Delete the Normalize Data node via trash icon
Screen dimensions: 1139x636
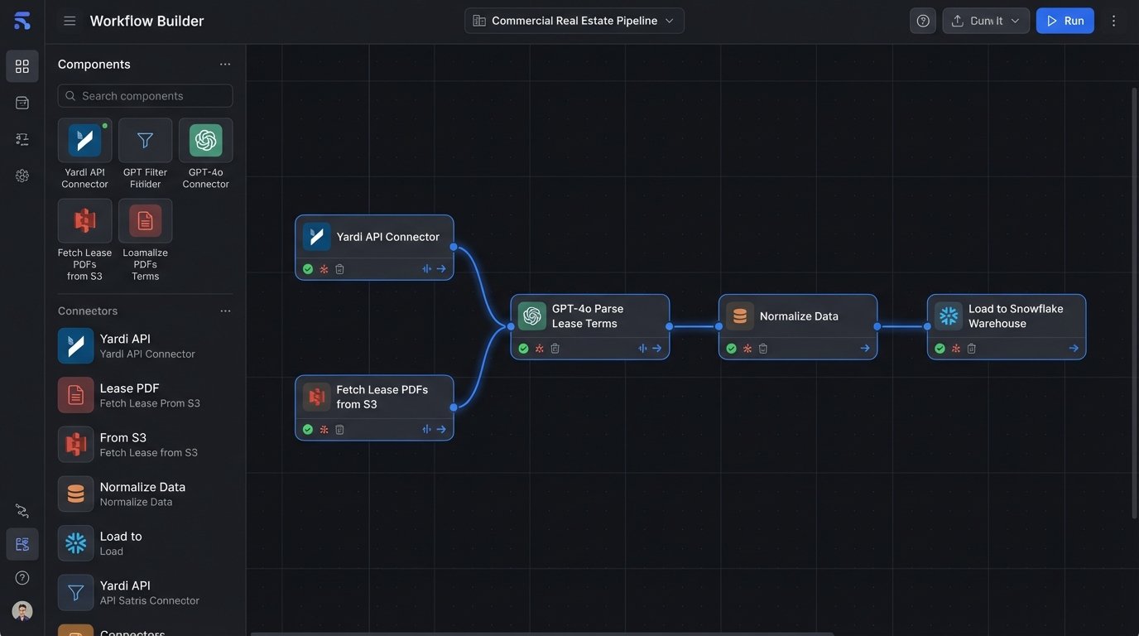(x=763, y=349)
